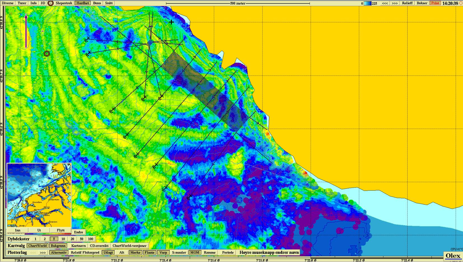
Task: Set depth contours to 1
Action: pyautogui.click(x=35, y=239)
